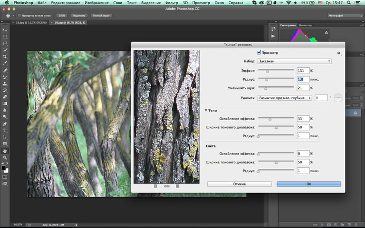
Task: Click zoom-out minus button under preview
Action: coord(155,186)
